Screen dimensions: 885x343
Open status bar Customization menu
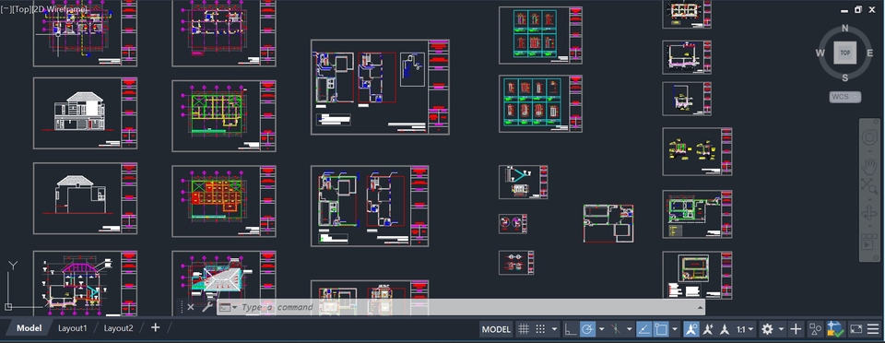click(873, 329)
